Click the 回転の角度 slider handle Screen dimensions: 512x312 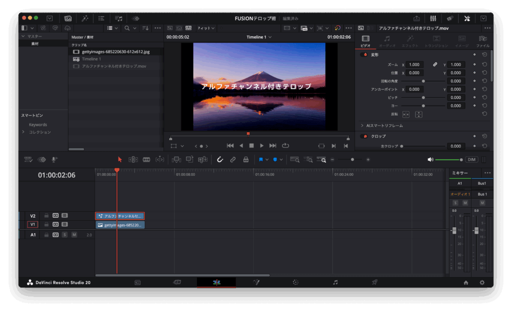[x=423, y=81]
